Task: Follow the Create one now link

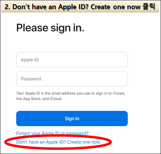Action: click(84, 142)
